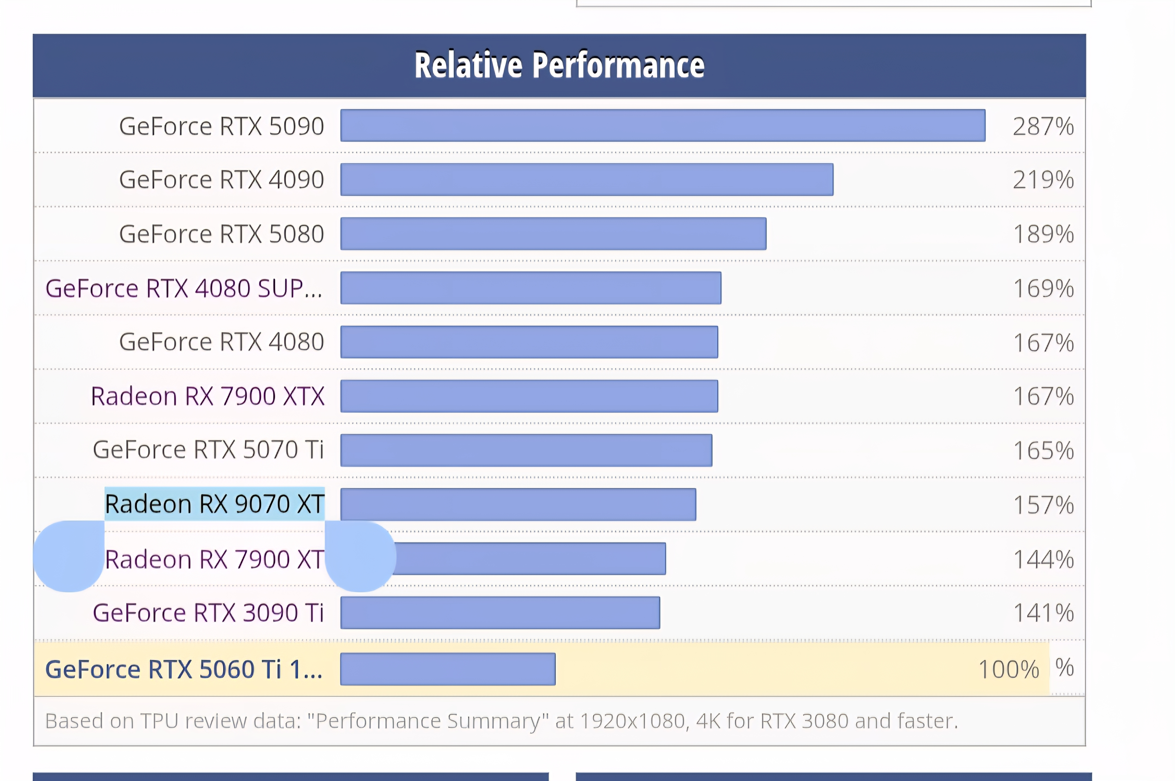Select the GeForce RTX 4080 link

tap(221, 342)
